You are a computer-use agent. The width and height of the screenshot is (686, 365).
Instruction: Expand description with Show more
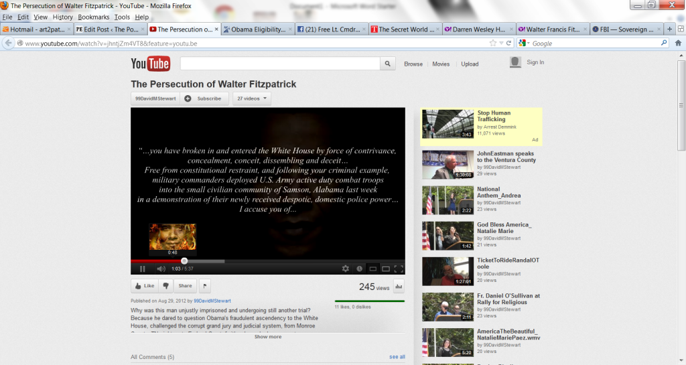point(267,337)
